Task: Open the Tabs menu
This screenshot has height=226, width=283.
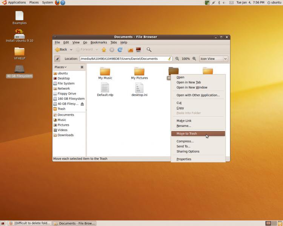Action: click(114, 43)
